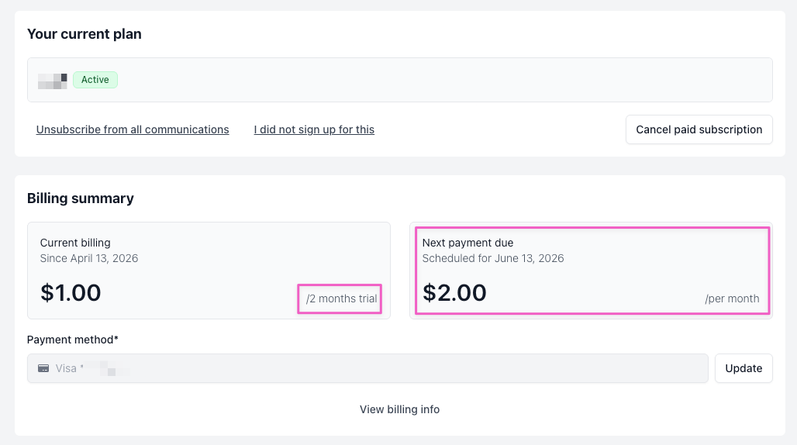Viewport: 797px width, 445px height.
Task: Click the Your current plan heading
Action: tap(85, 34)
